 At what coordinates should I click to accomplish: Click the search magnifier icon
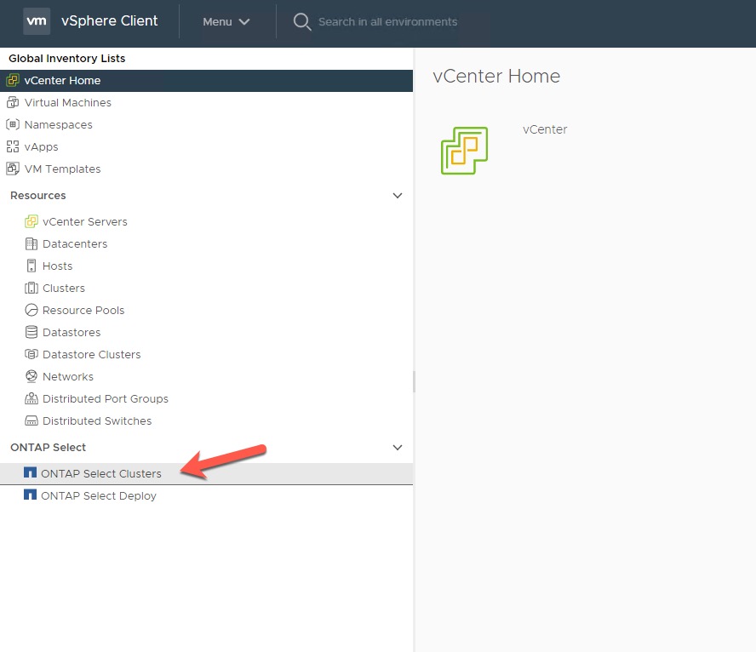coord(301,22)
